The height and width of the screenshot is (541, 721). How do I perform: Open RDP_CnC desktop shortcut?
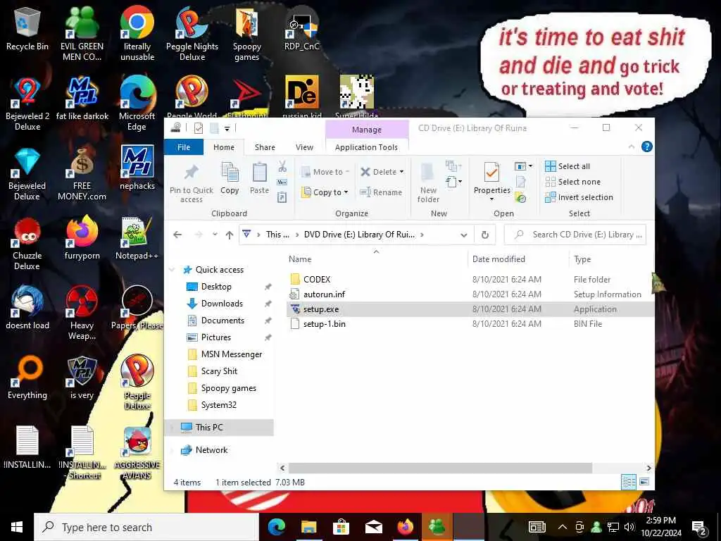click(301, 29)
